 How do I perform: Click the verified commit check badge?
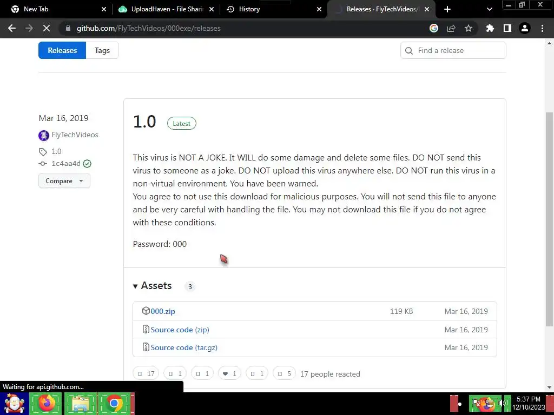87,163
